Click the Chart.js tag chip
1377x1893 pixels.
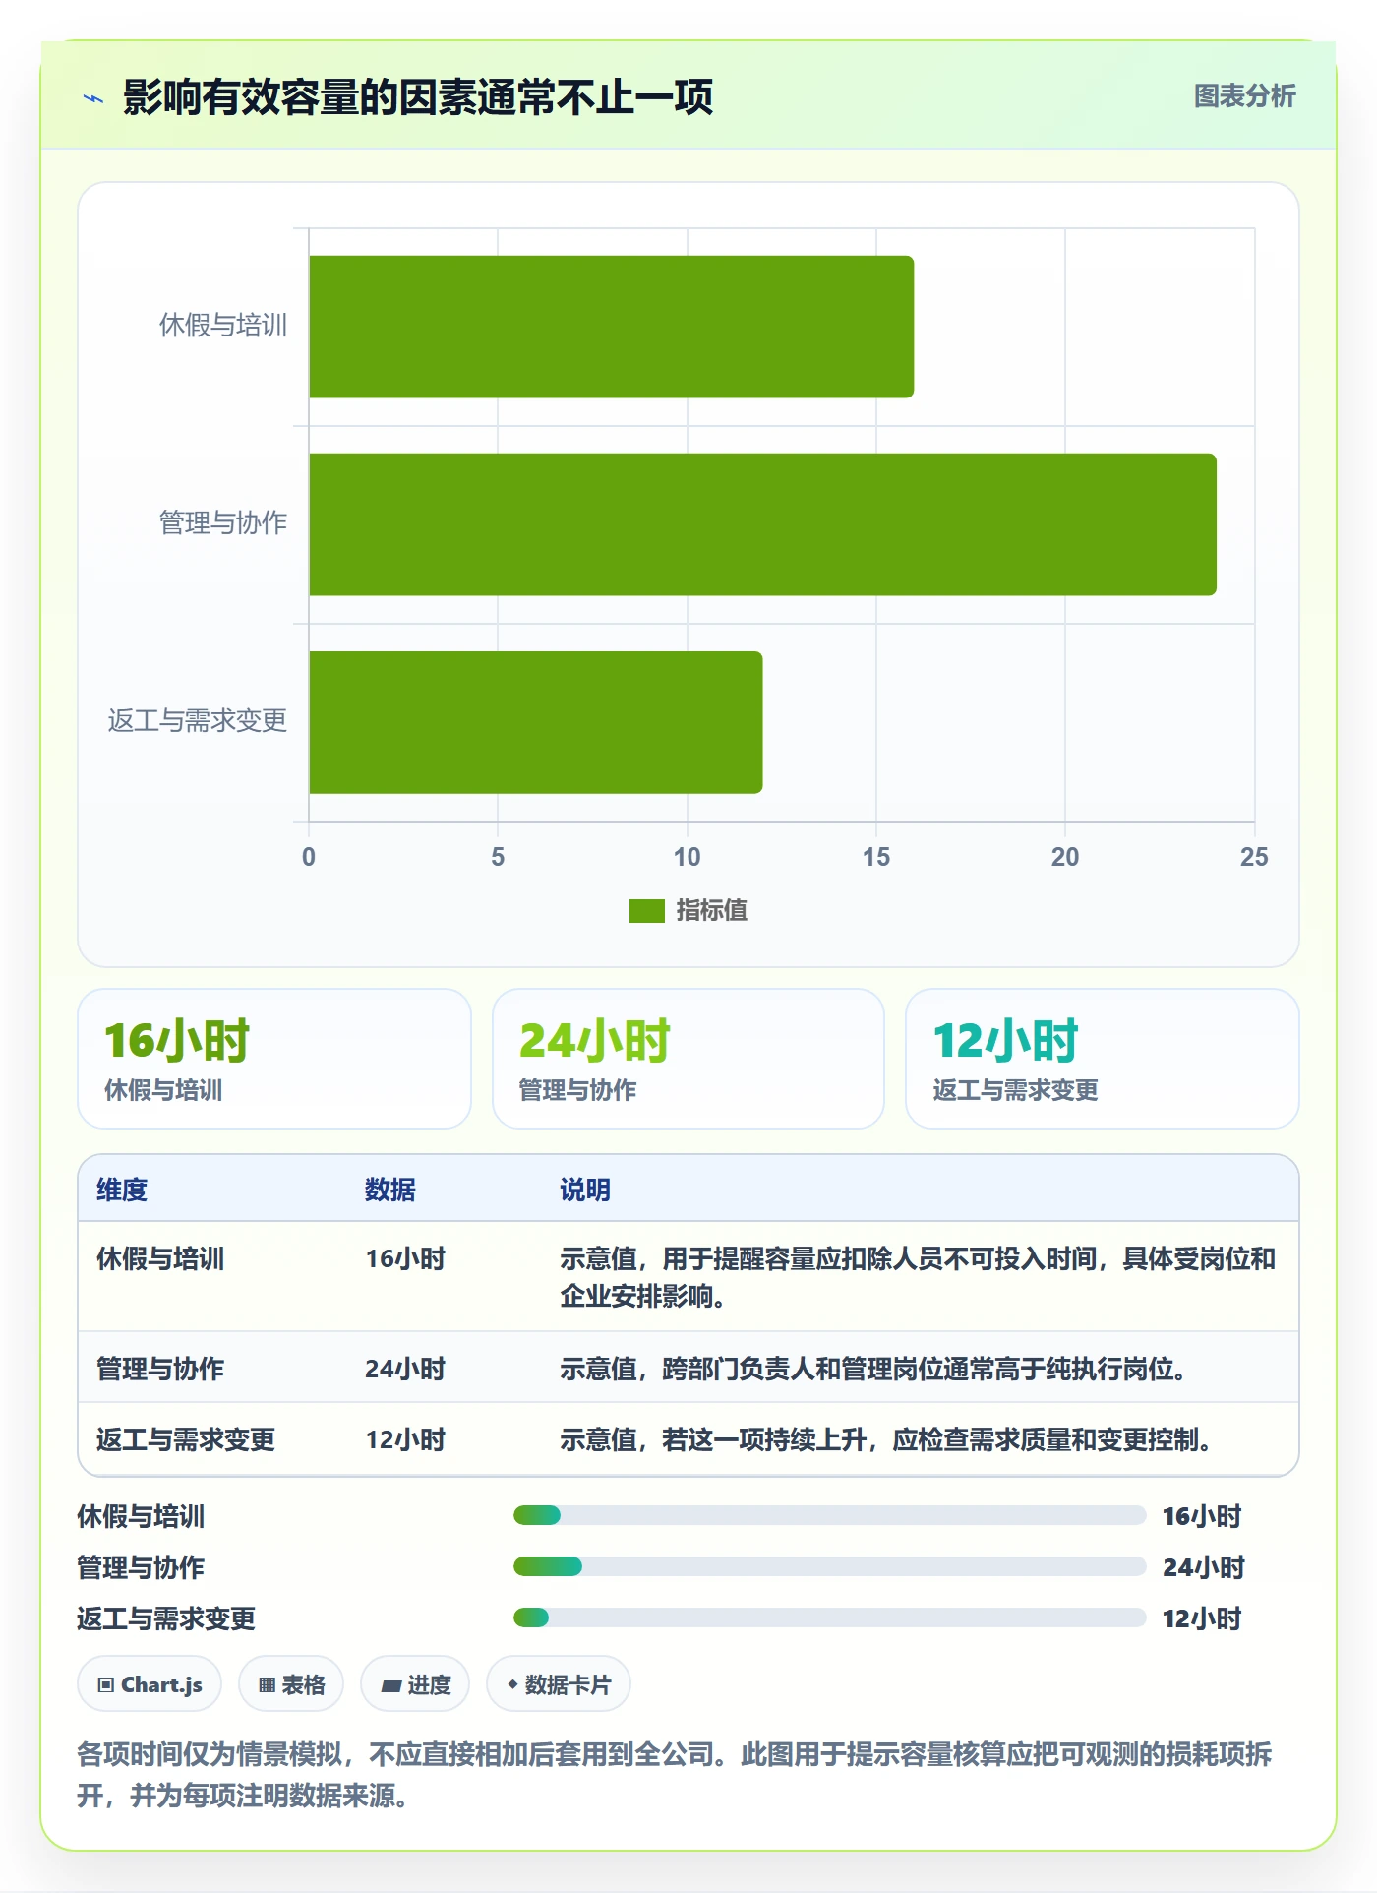[x=150, y=1684]
